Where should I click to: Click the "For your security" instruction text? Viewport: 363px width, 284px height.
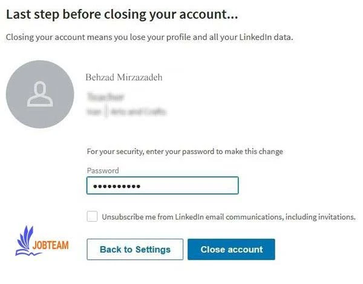point(185,152)
